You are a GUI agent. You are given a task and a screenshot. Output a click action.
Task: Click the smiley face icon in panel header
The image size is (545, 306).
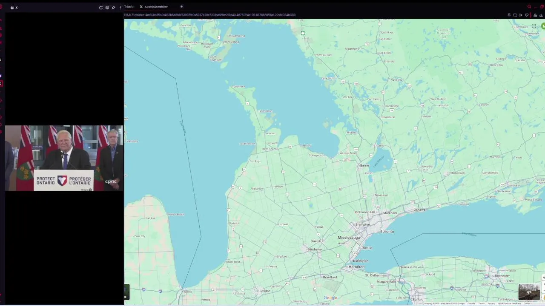(x=107, y=8)
